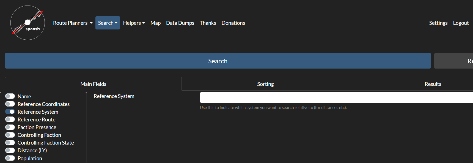Image resolution: width=473 pixels, height=163 pixels.
Task: Disable the Reference System toggle
Action: 10,112
